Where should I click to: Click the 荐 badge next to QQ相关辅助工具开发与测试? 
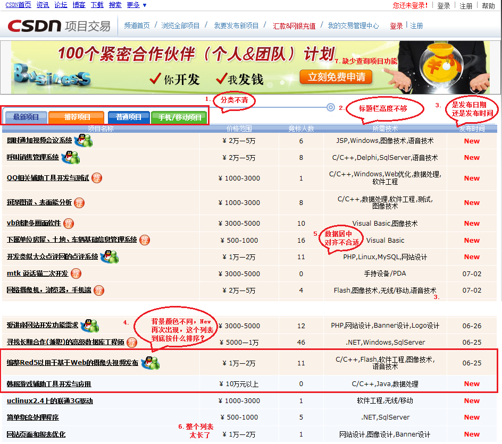pyautogui.click(x=97, y=178)
